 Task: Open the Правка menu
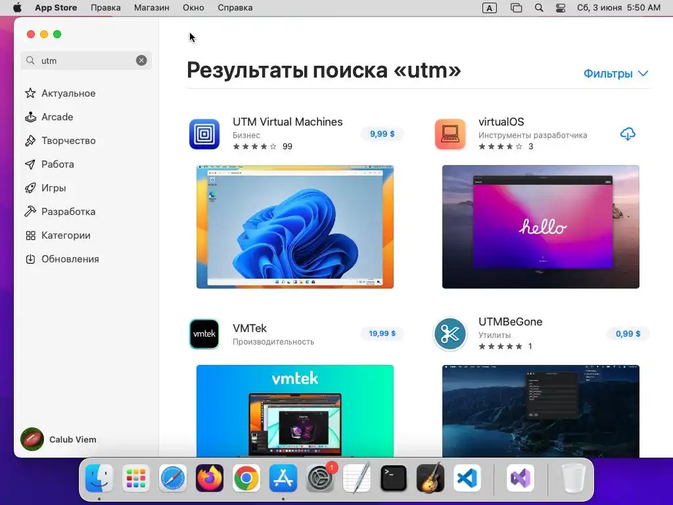pyautogui.click(x=106, y=8)
